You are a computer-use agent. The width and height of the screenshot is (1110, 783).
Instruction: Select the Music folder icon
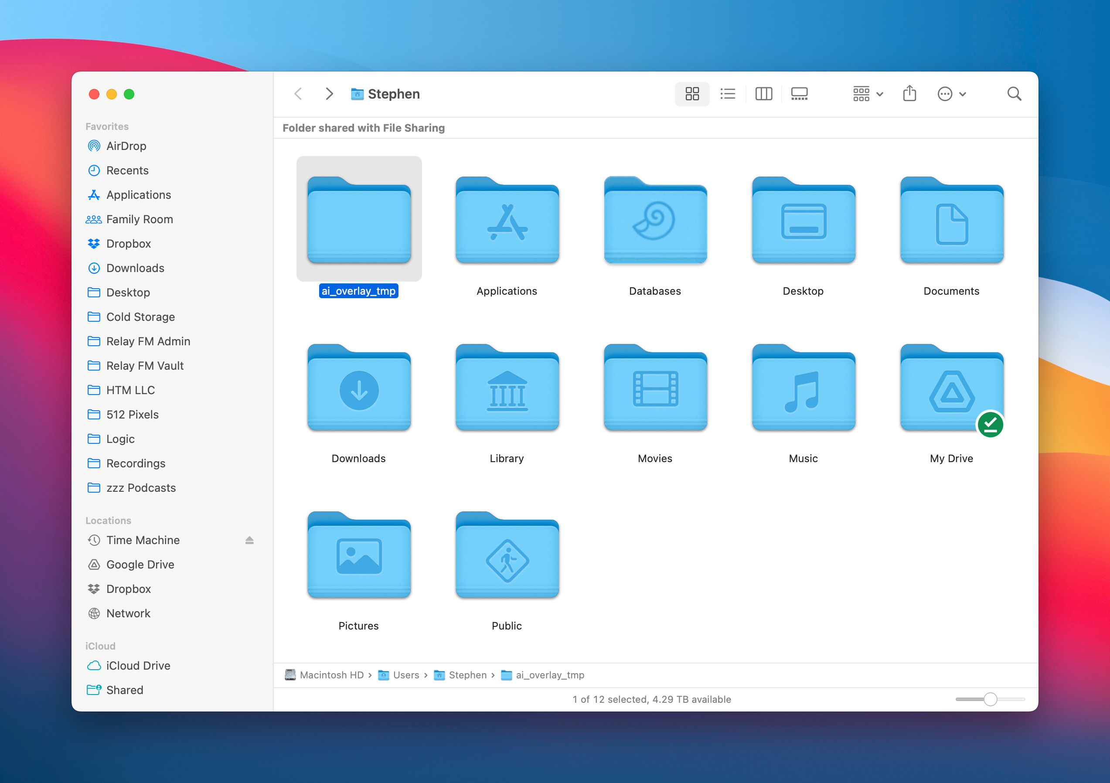pos(804,387)
